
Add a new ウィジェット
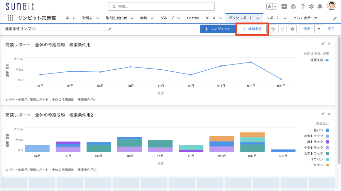tap(218, 29)
